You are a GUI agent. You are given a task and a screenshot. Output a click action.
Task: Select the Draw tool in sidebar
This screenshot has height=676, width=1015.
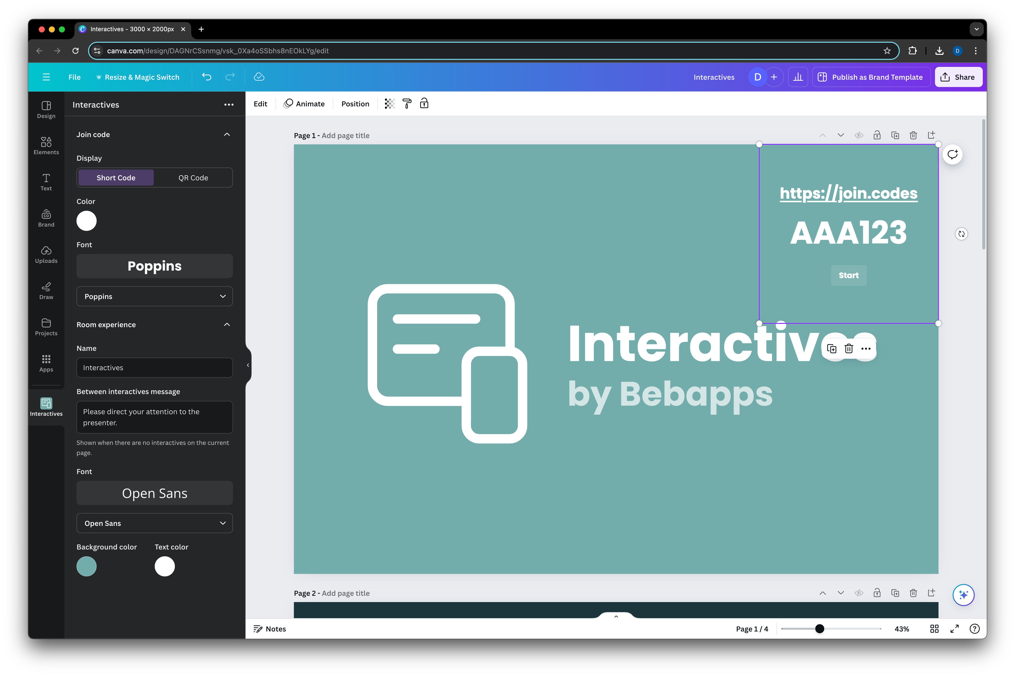coord(46,290)
